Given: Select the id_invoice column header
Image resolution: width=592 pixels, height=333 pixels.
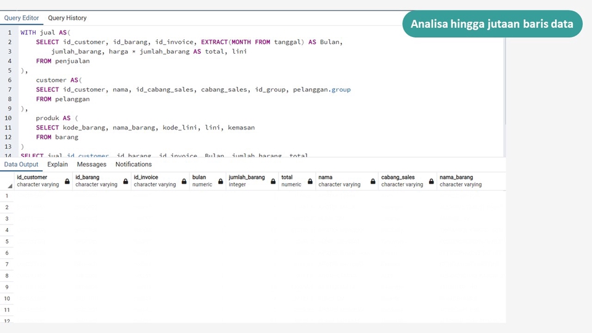Looking at the screenshot, I should 160,181.
